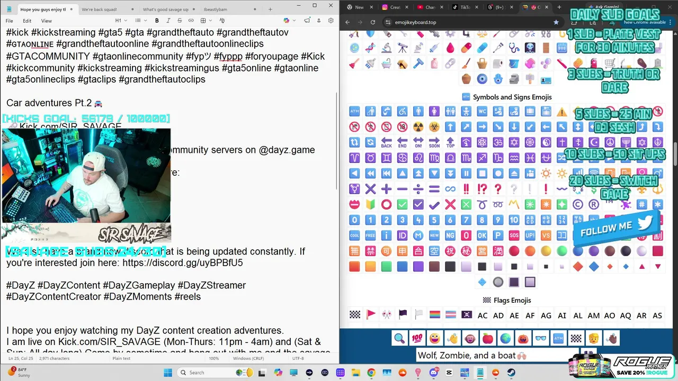The height and width of the screenshot is (381, 678).
Task: Select the green check mark box emoji
Action: [402, 204]
